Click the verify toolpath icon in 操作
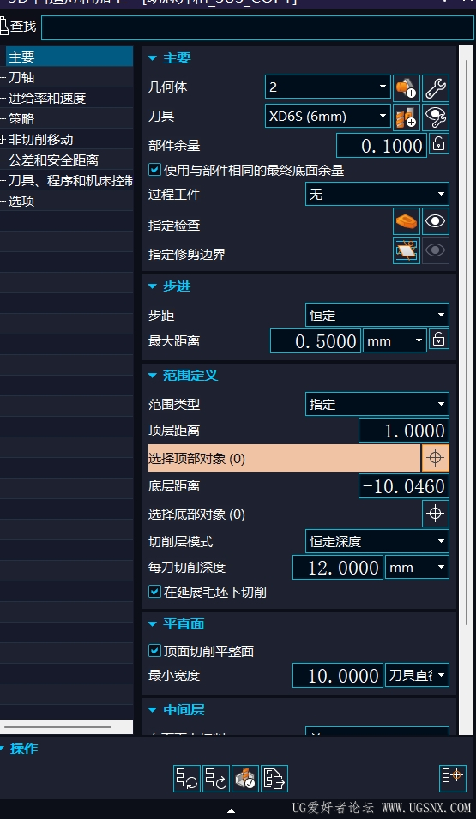 [x=245, y=779]
